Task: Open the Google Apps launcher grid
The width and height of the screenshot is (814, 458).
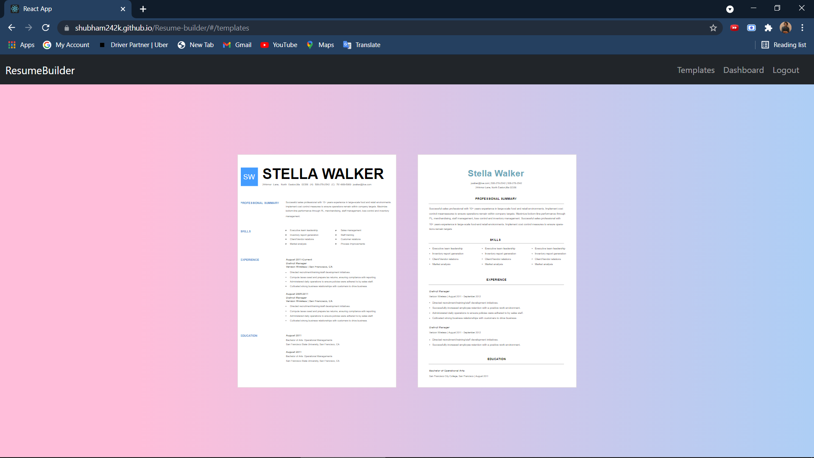Action: pyautogui.click(x=11, y=45)
